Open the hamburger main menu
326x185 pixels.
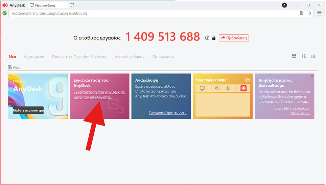tap(319, 13)
